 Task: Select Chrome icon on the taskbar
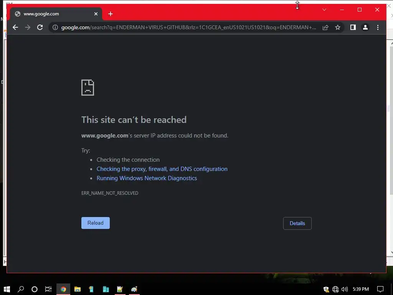[x=63, y=289]
